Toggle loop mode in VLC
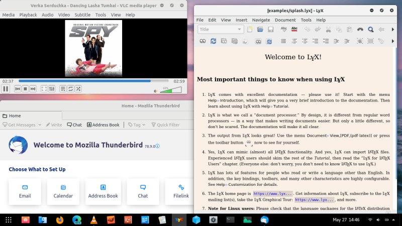402x226 pixels. click(x=71, y=89)
